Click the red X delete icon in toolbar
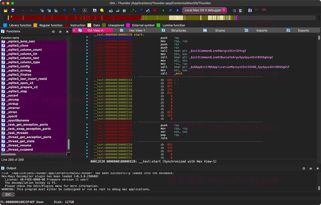Viewport: 321px width, 205px height. (x=155, y=10)
